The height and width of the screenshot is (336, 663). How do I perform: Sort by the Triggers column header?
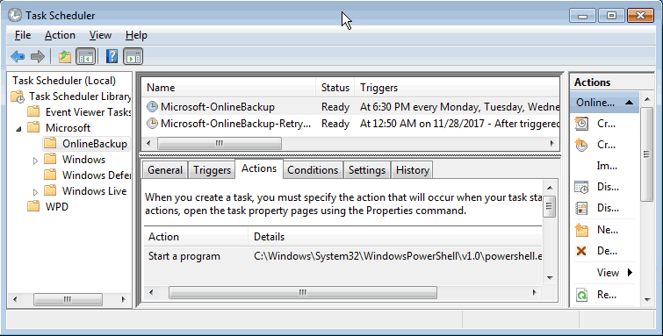[458, 88]
